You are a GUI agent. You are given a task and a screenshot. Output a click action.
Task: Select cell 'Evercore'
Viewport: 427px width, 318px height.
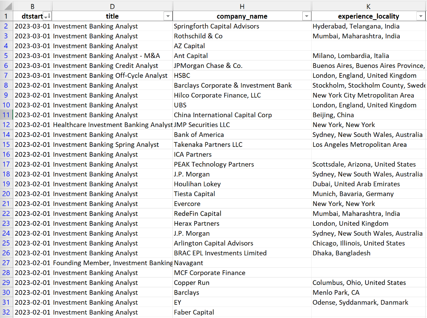click(242, 204)
